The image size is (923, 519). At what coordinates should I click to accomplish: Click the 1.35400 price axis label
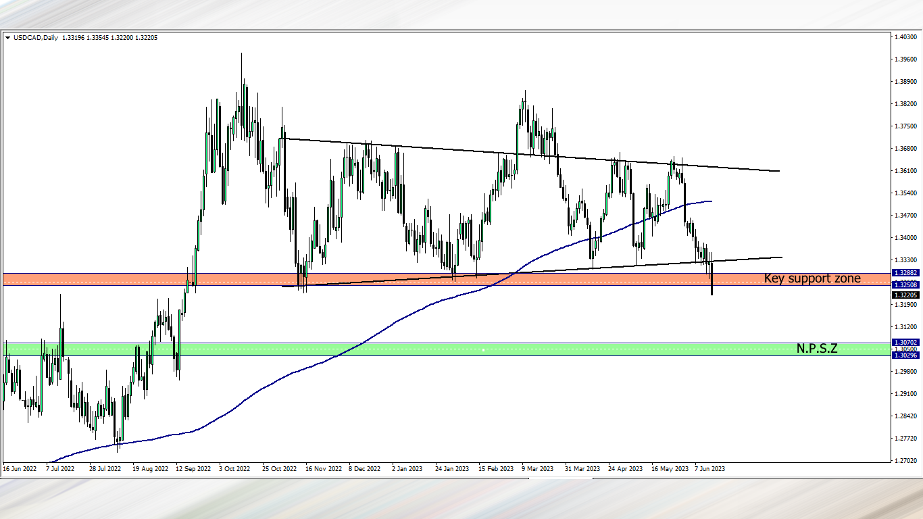coord(905,193)
